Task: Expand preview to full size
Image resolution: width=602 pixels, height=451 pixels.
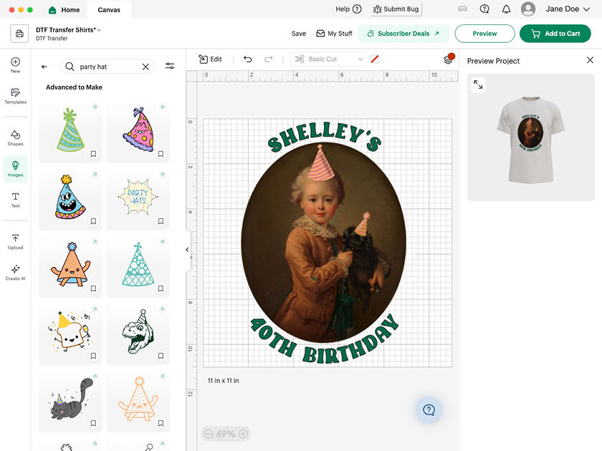Action: 478,85
